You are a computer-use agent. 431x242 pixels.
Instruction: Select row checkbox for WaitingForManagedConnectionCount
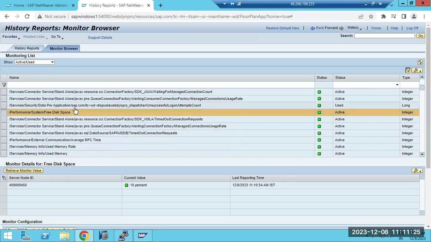(x=3, y=92)
